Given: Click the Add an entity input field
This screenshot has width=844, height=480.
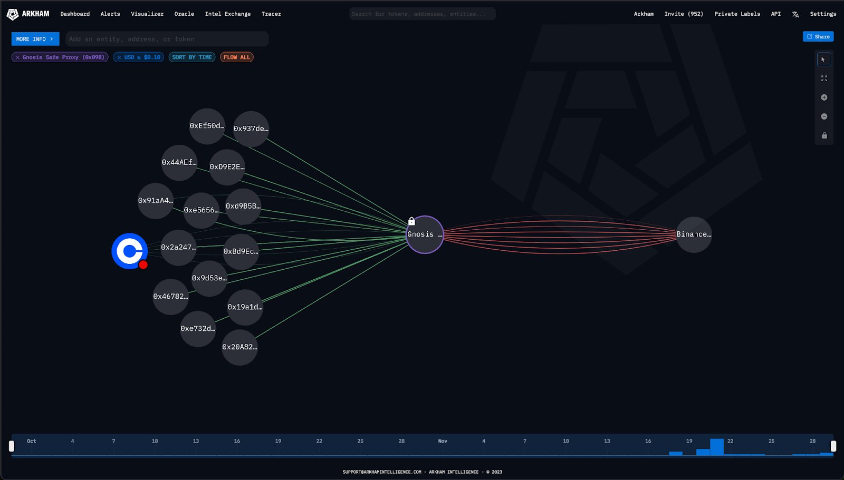Looking at the screenshot, I should coord(167,39).
